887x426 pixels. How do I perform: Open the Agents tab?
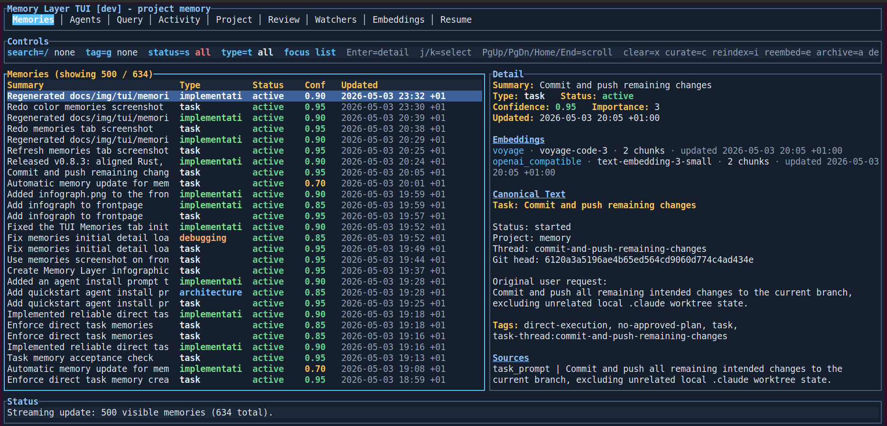pos(85,19)
